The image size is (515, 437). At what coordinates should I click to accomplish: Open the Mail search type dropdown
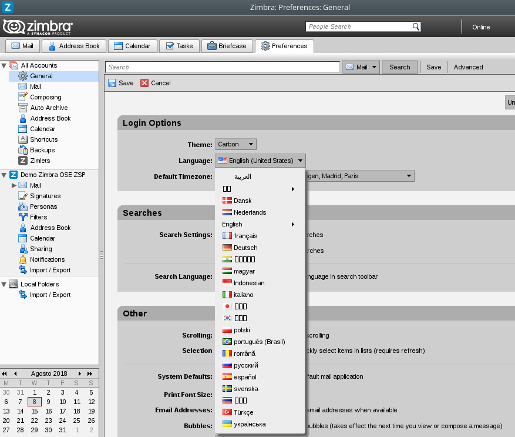click(361, 67)
